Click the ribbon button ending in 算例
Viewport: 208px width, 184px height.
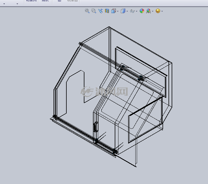[x=31, y=1]
